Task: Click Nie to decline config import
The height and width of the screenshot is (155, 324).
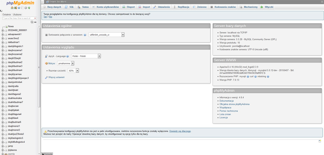Action: (x=50, y=17)
